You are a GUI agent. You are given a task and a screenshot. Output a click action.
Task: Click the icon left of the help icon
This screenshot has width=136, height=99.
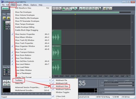(x=107, y=9)
